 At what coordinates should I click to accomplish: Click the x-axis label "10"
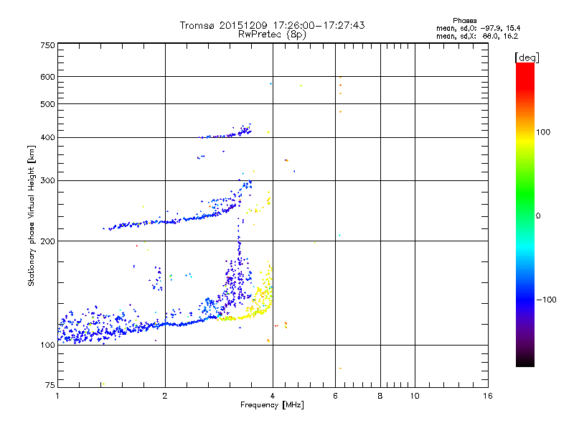(x=415, y=396)
